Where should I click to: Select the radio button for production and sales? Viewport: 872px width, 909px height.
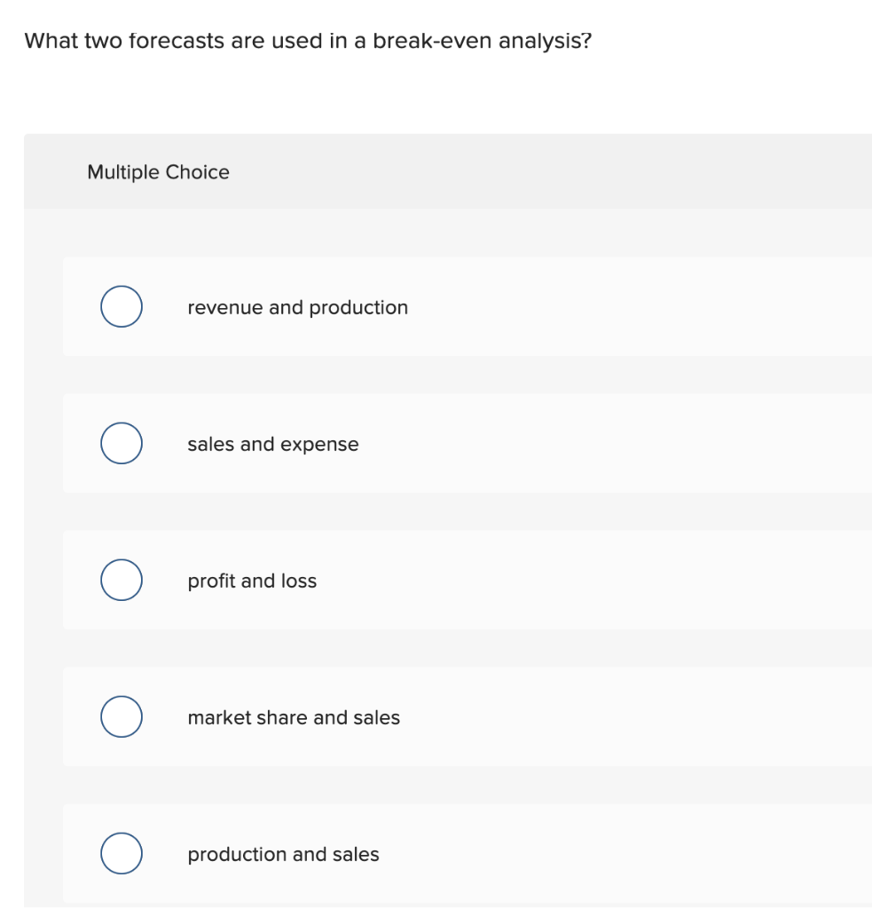[121, 853]
